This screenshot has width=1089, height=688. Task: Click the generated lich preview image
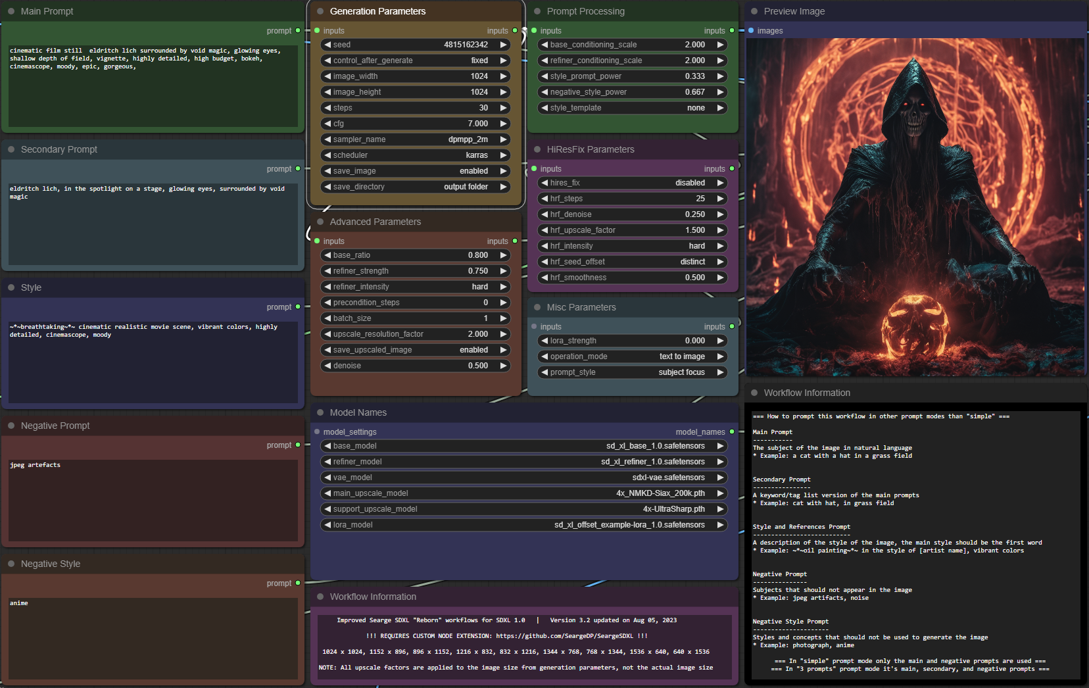[x=915, y=207]
